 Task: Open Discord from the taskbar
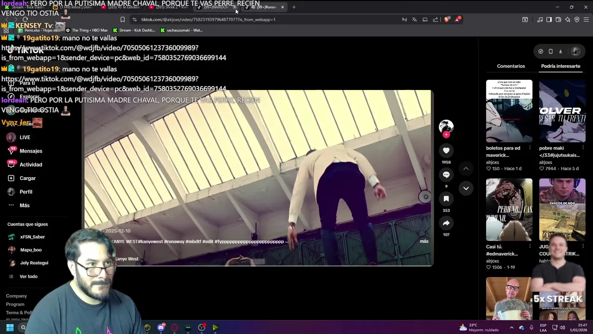[161, 328]
